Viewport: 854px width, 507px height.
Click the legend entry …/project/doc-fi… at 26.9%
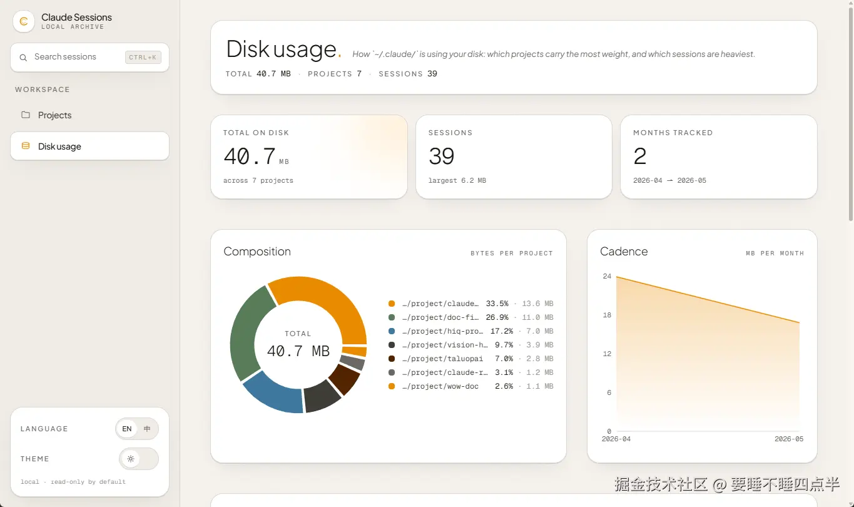(470, 317)
